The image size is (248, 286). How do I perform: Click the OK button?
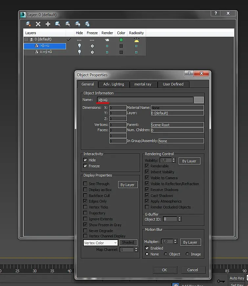[165, 270]
